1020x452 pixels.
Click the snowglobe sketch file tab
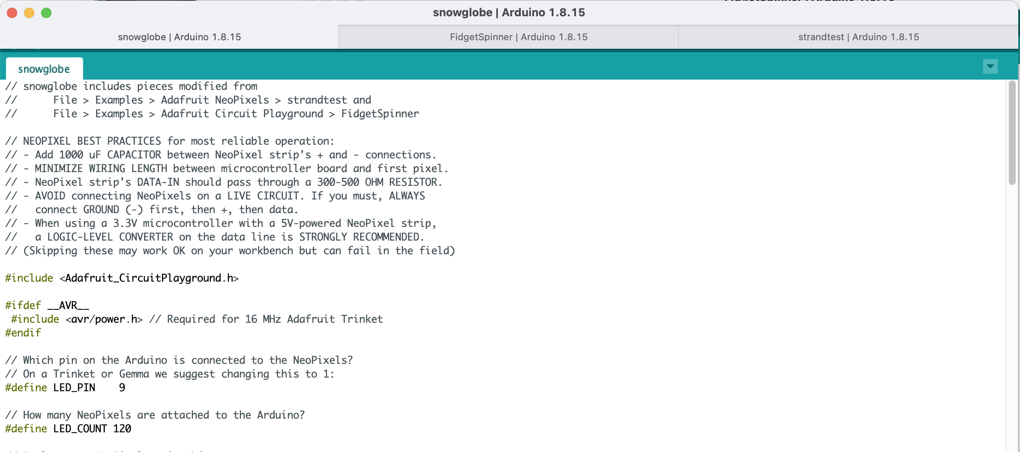[x=44, y=69]
